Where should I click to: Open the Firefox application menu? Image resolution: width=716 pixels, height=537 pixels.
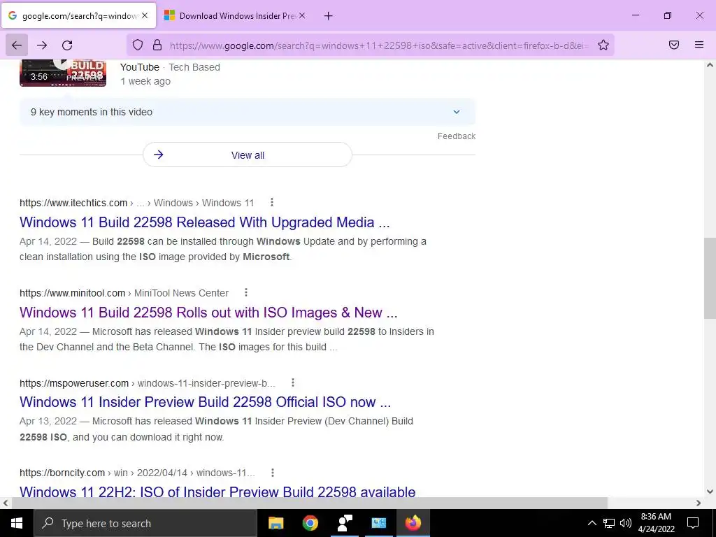pyautogui.click(x=699, y=45)
